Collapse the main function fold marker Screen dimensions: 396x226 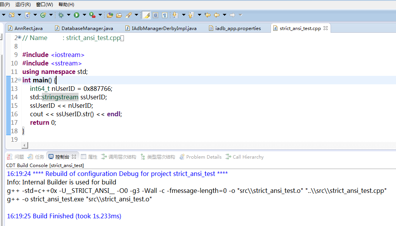pyautogui.click(x=20, y=80)
